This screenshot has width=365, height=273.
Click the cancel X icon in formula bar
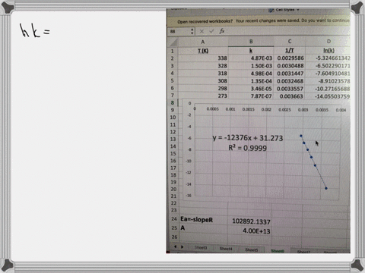pos(202,31)
